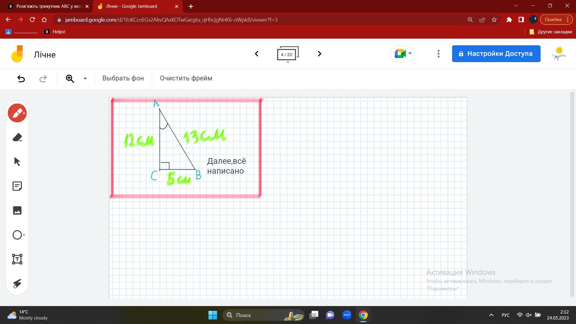
Task: Select the Pen drawing tool
Action: 17,113
